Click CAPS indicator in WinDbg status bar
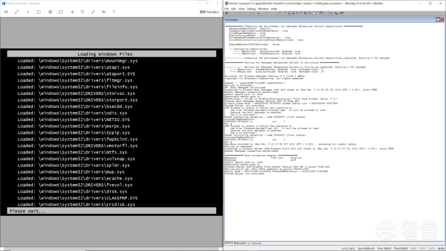Screen dimensions: 446x251 (432, 248)
